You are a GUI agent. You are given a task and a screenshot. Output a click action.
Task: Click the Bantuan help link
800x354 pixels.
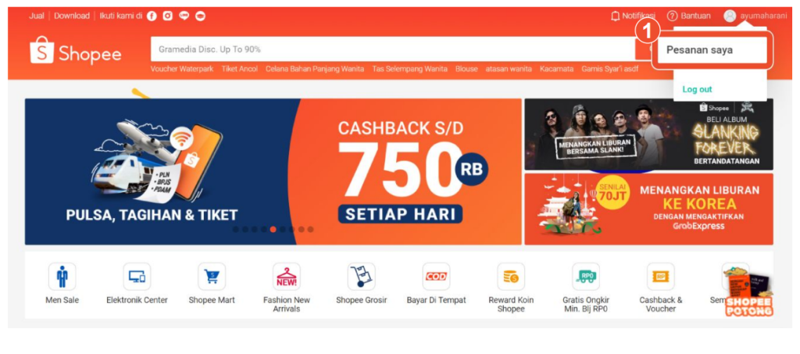689,16
